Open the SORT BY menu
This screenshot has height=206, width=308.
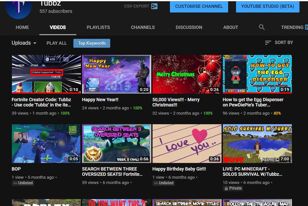tap(279, 42)
